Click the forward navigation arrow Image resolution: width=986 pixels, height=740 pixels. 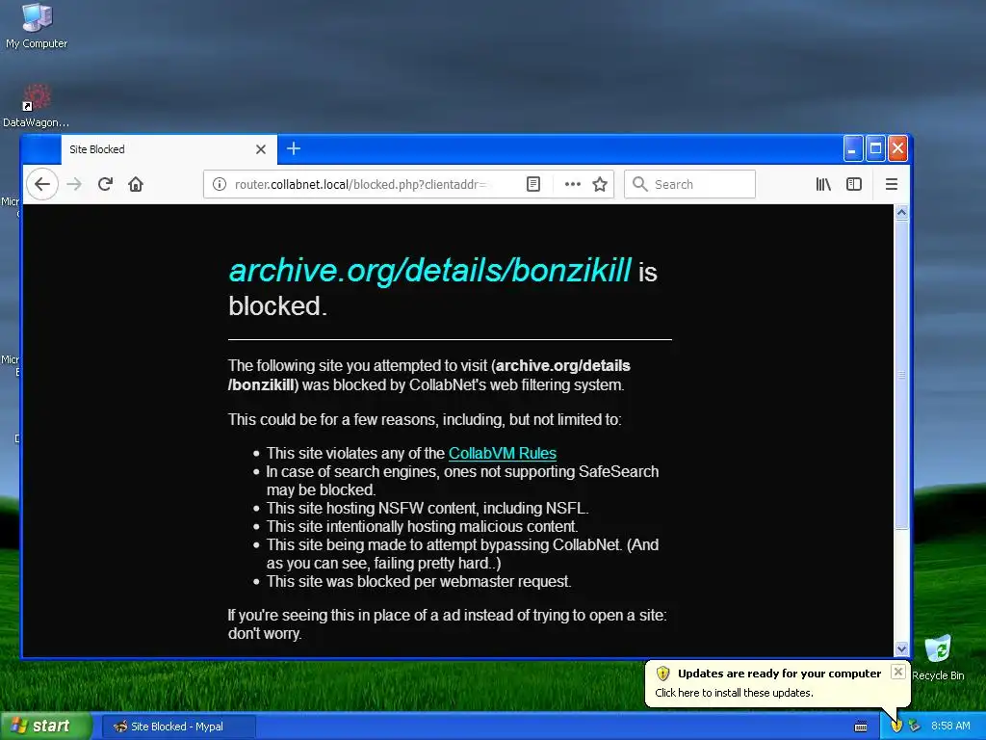pyautogui.click(x=74, y=184)
